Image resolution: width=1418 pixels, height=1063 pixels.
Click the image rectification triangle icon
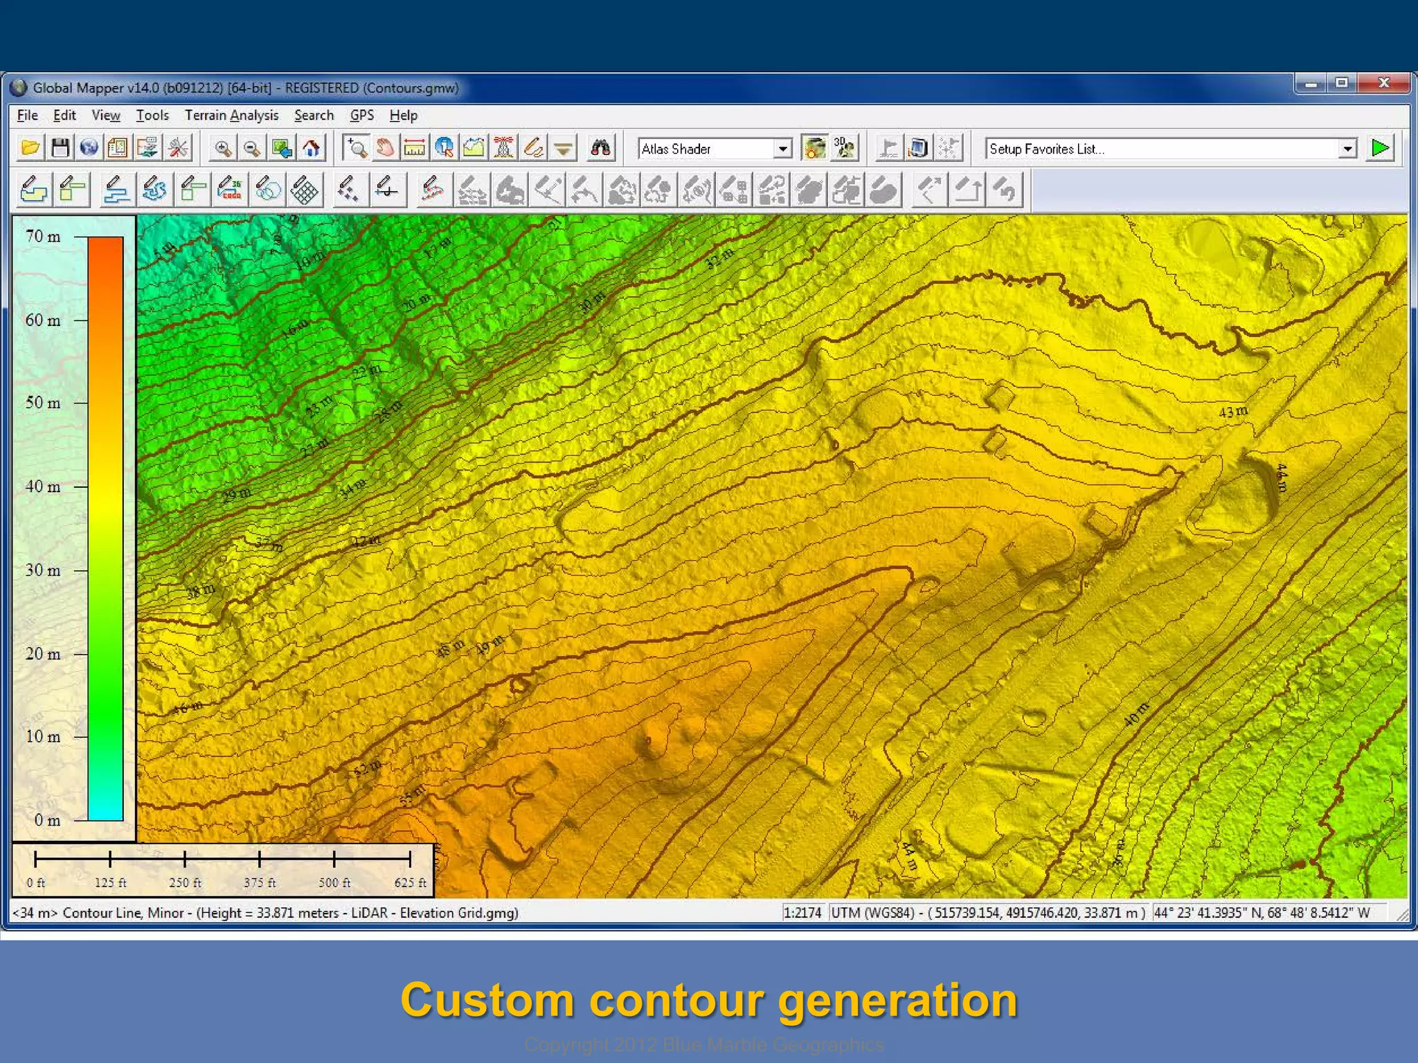(x=564, y=148)
